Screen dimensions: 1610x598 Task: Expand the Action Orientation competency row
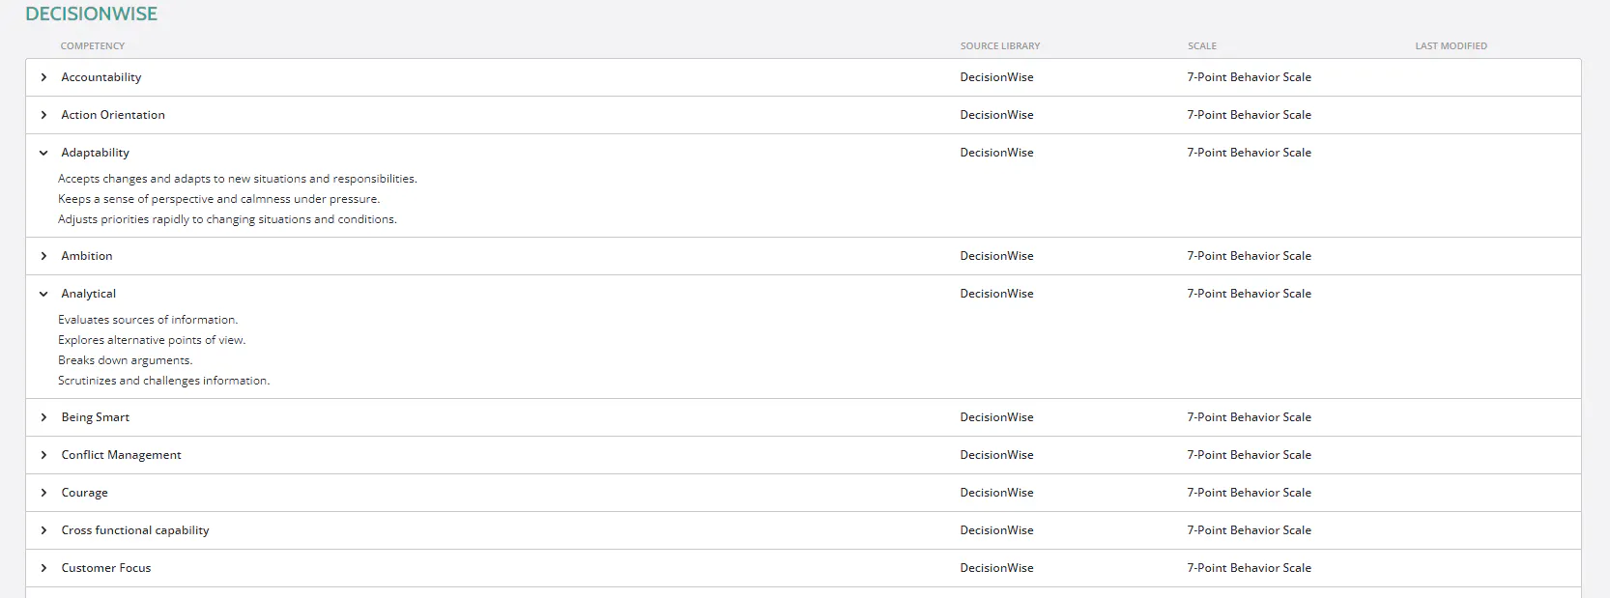point(43,115)
